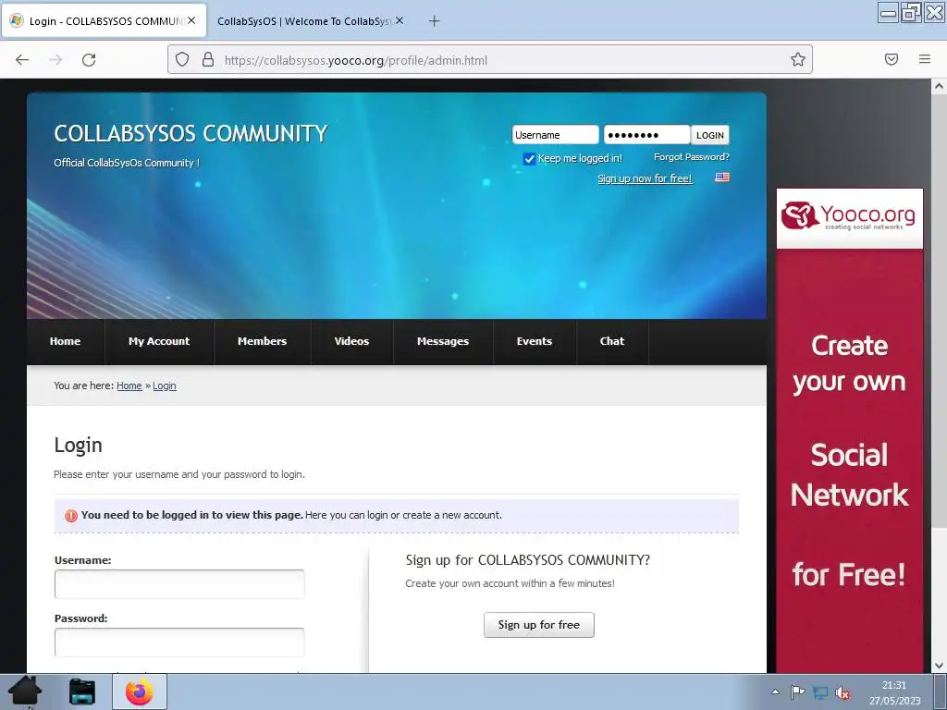
Task: Show hidden tray icons arrow
Action: coord(776,692)
